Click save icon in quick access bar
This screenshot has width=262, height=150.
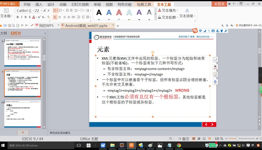click(5, 26)
